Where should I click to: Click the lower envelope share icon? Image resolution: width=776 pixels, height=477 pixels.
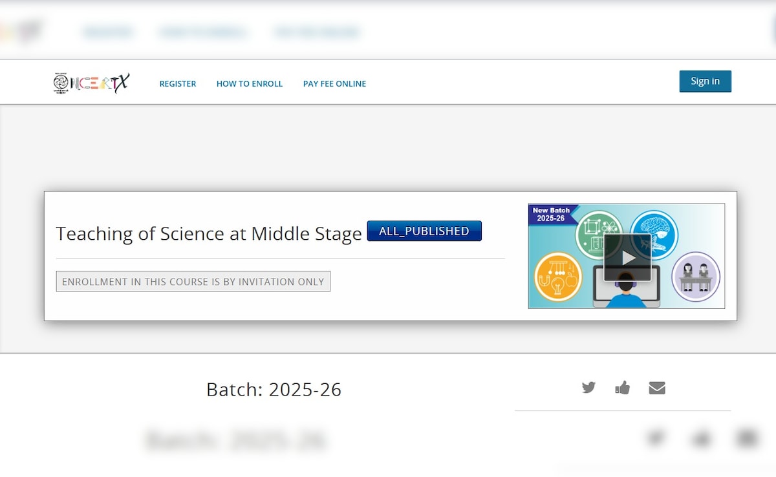point(746,438)
